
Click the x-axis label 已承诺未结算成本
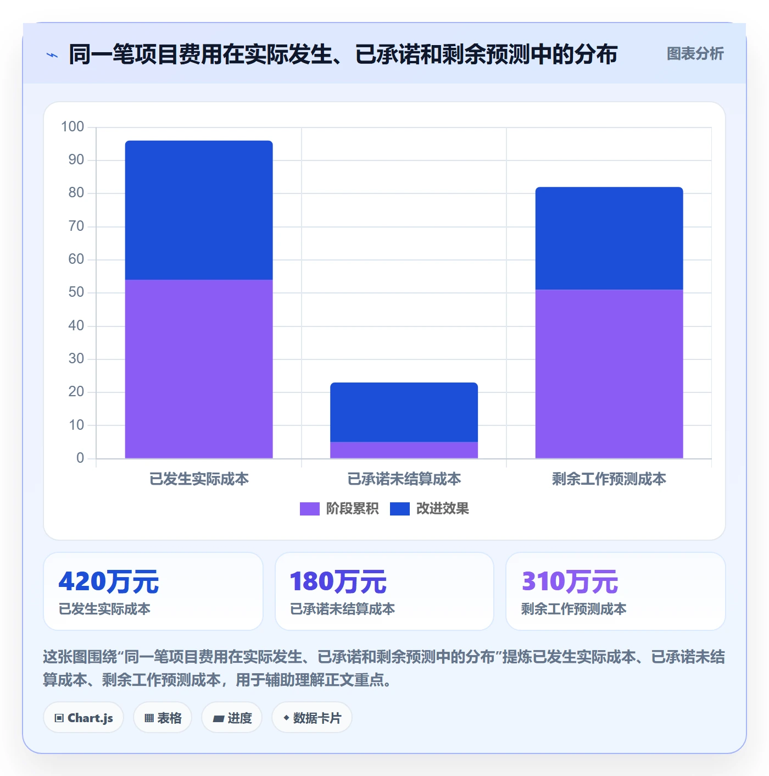[x=404, y=479]
